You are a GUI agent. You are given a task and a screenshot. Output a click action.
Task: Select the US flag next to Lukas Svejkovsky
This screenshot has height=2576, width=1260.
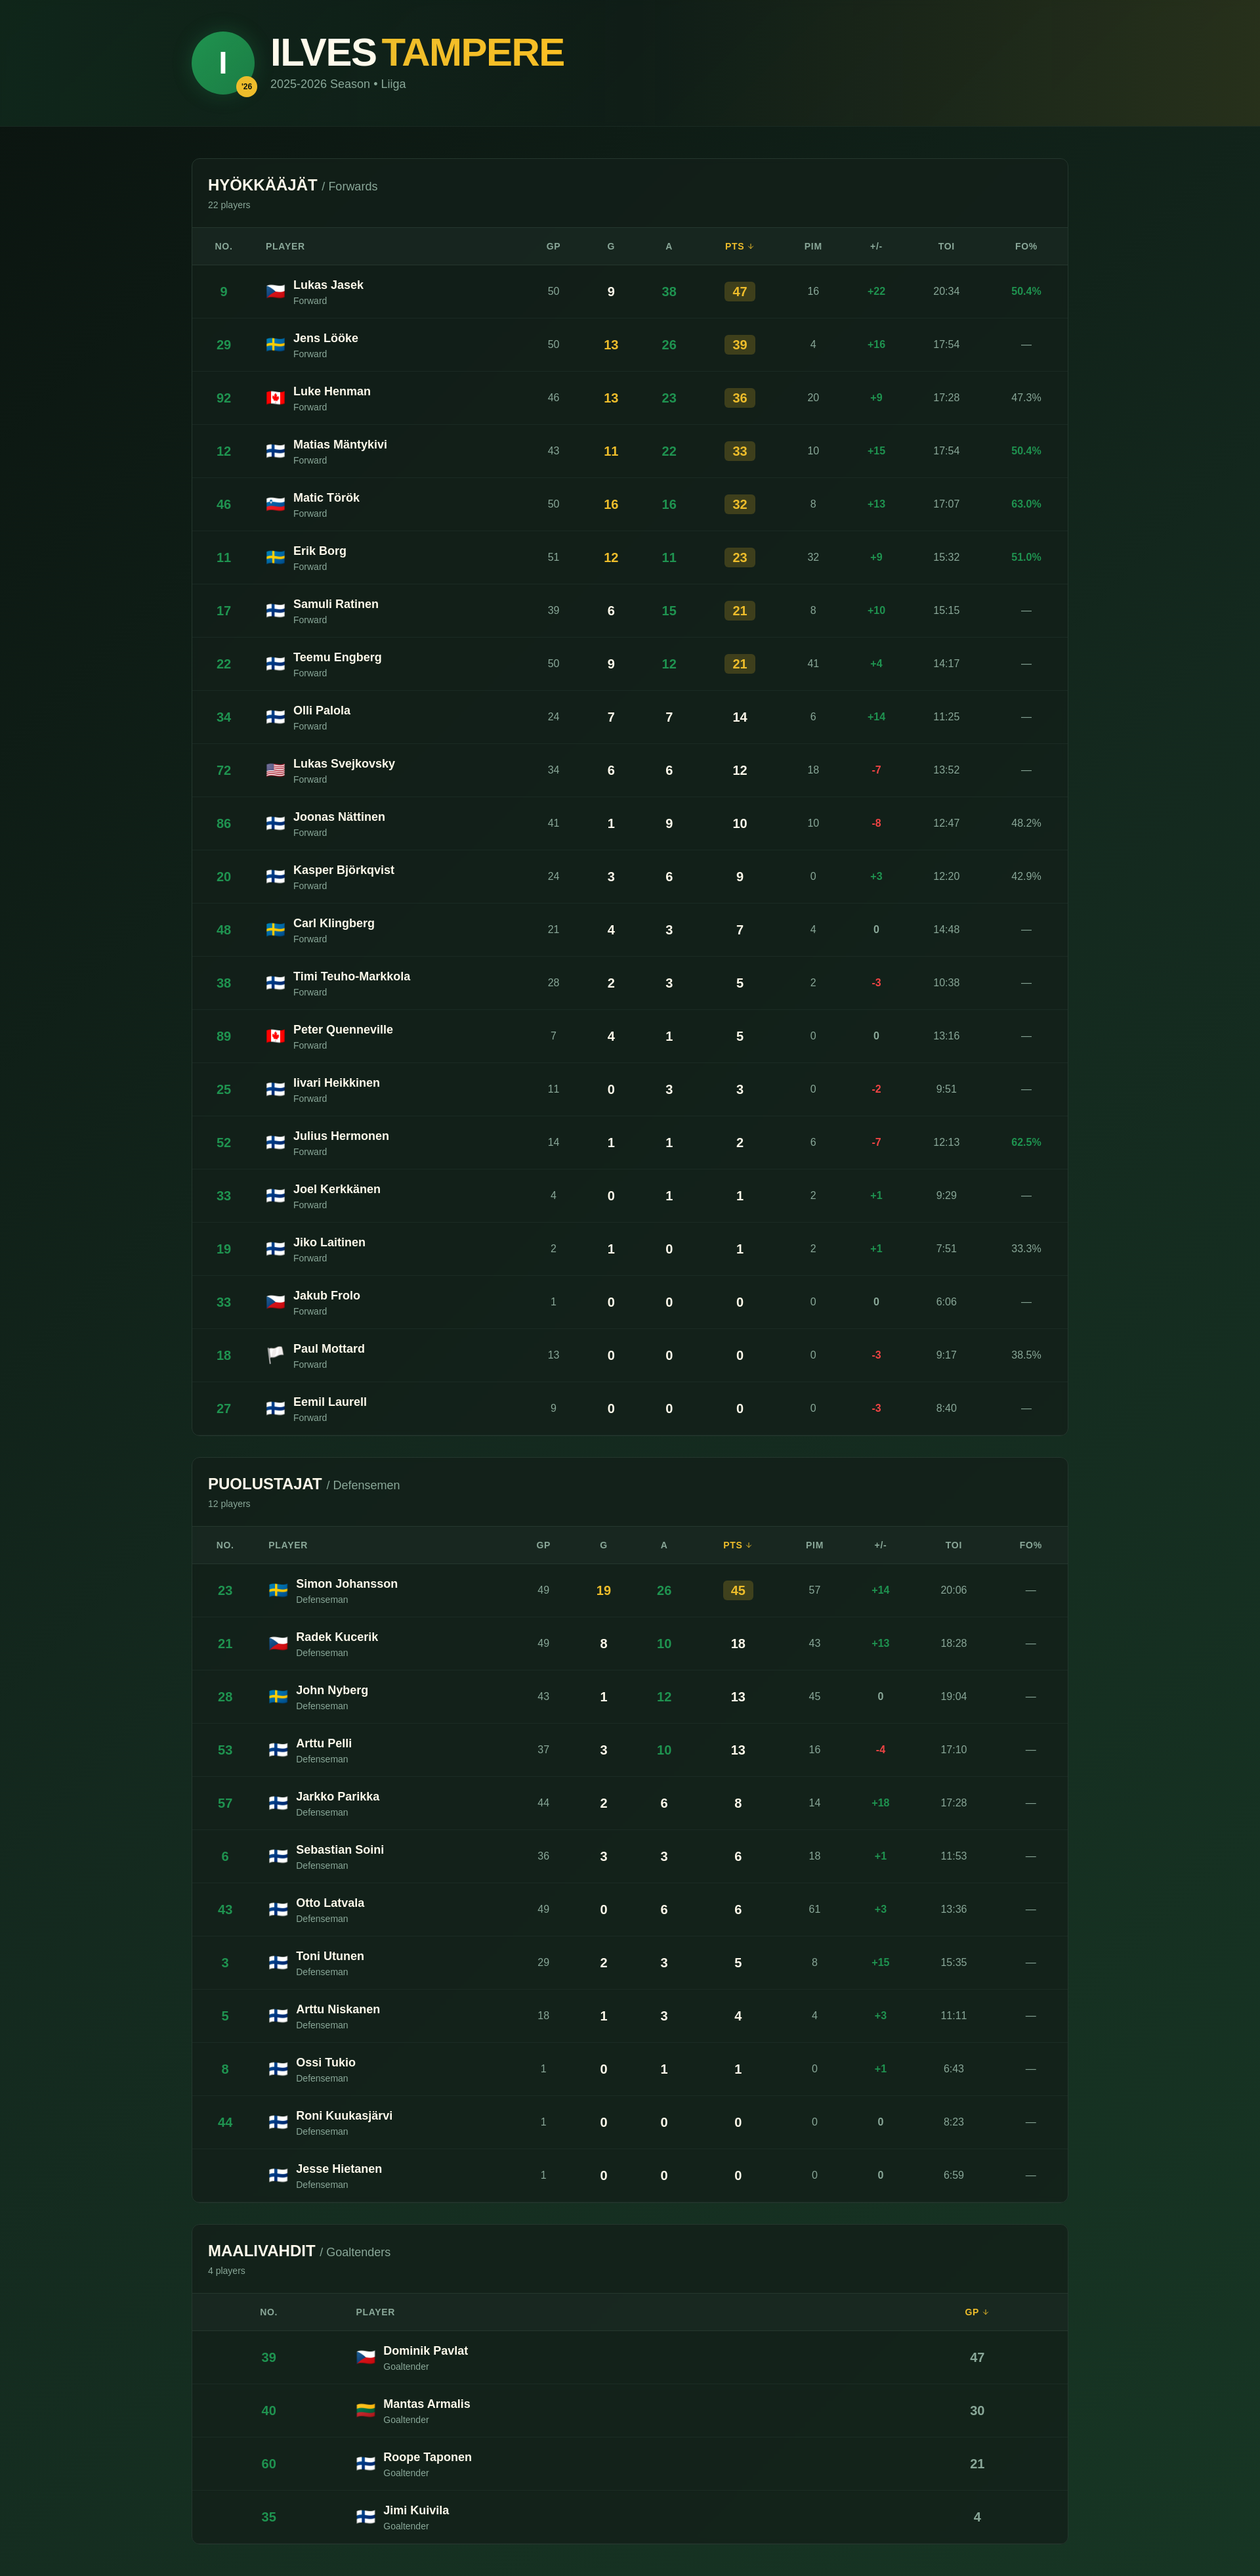click(x=275, y=770)
